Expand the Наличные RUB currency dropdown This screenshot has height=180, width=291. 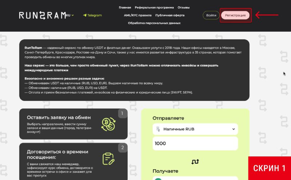[195, 129]
